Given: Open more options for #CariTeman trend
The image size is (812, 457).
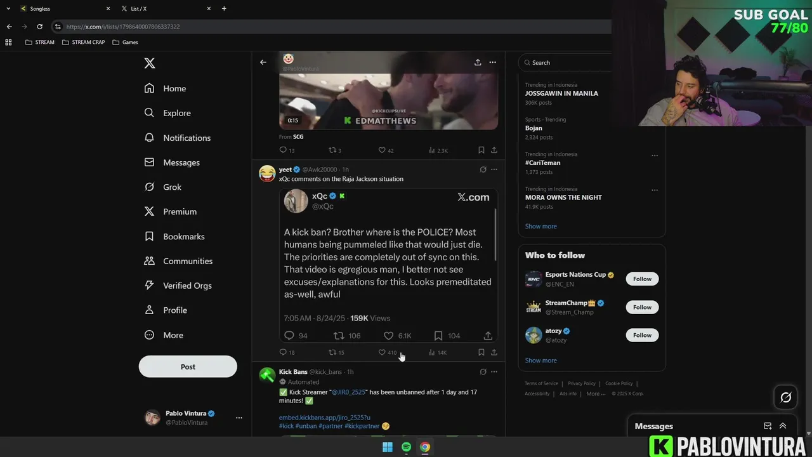Looking at the screenshot, I should (x=655, y=156).
